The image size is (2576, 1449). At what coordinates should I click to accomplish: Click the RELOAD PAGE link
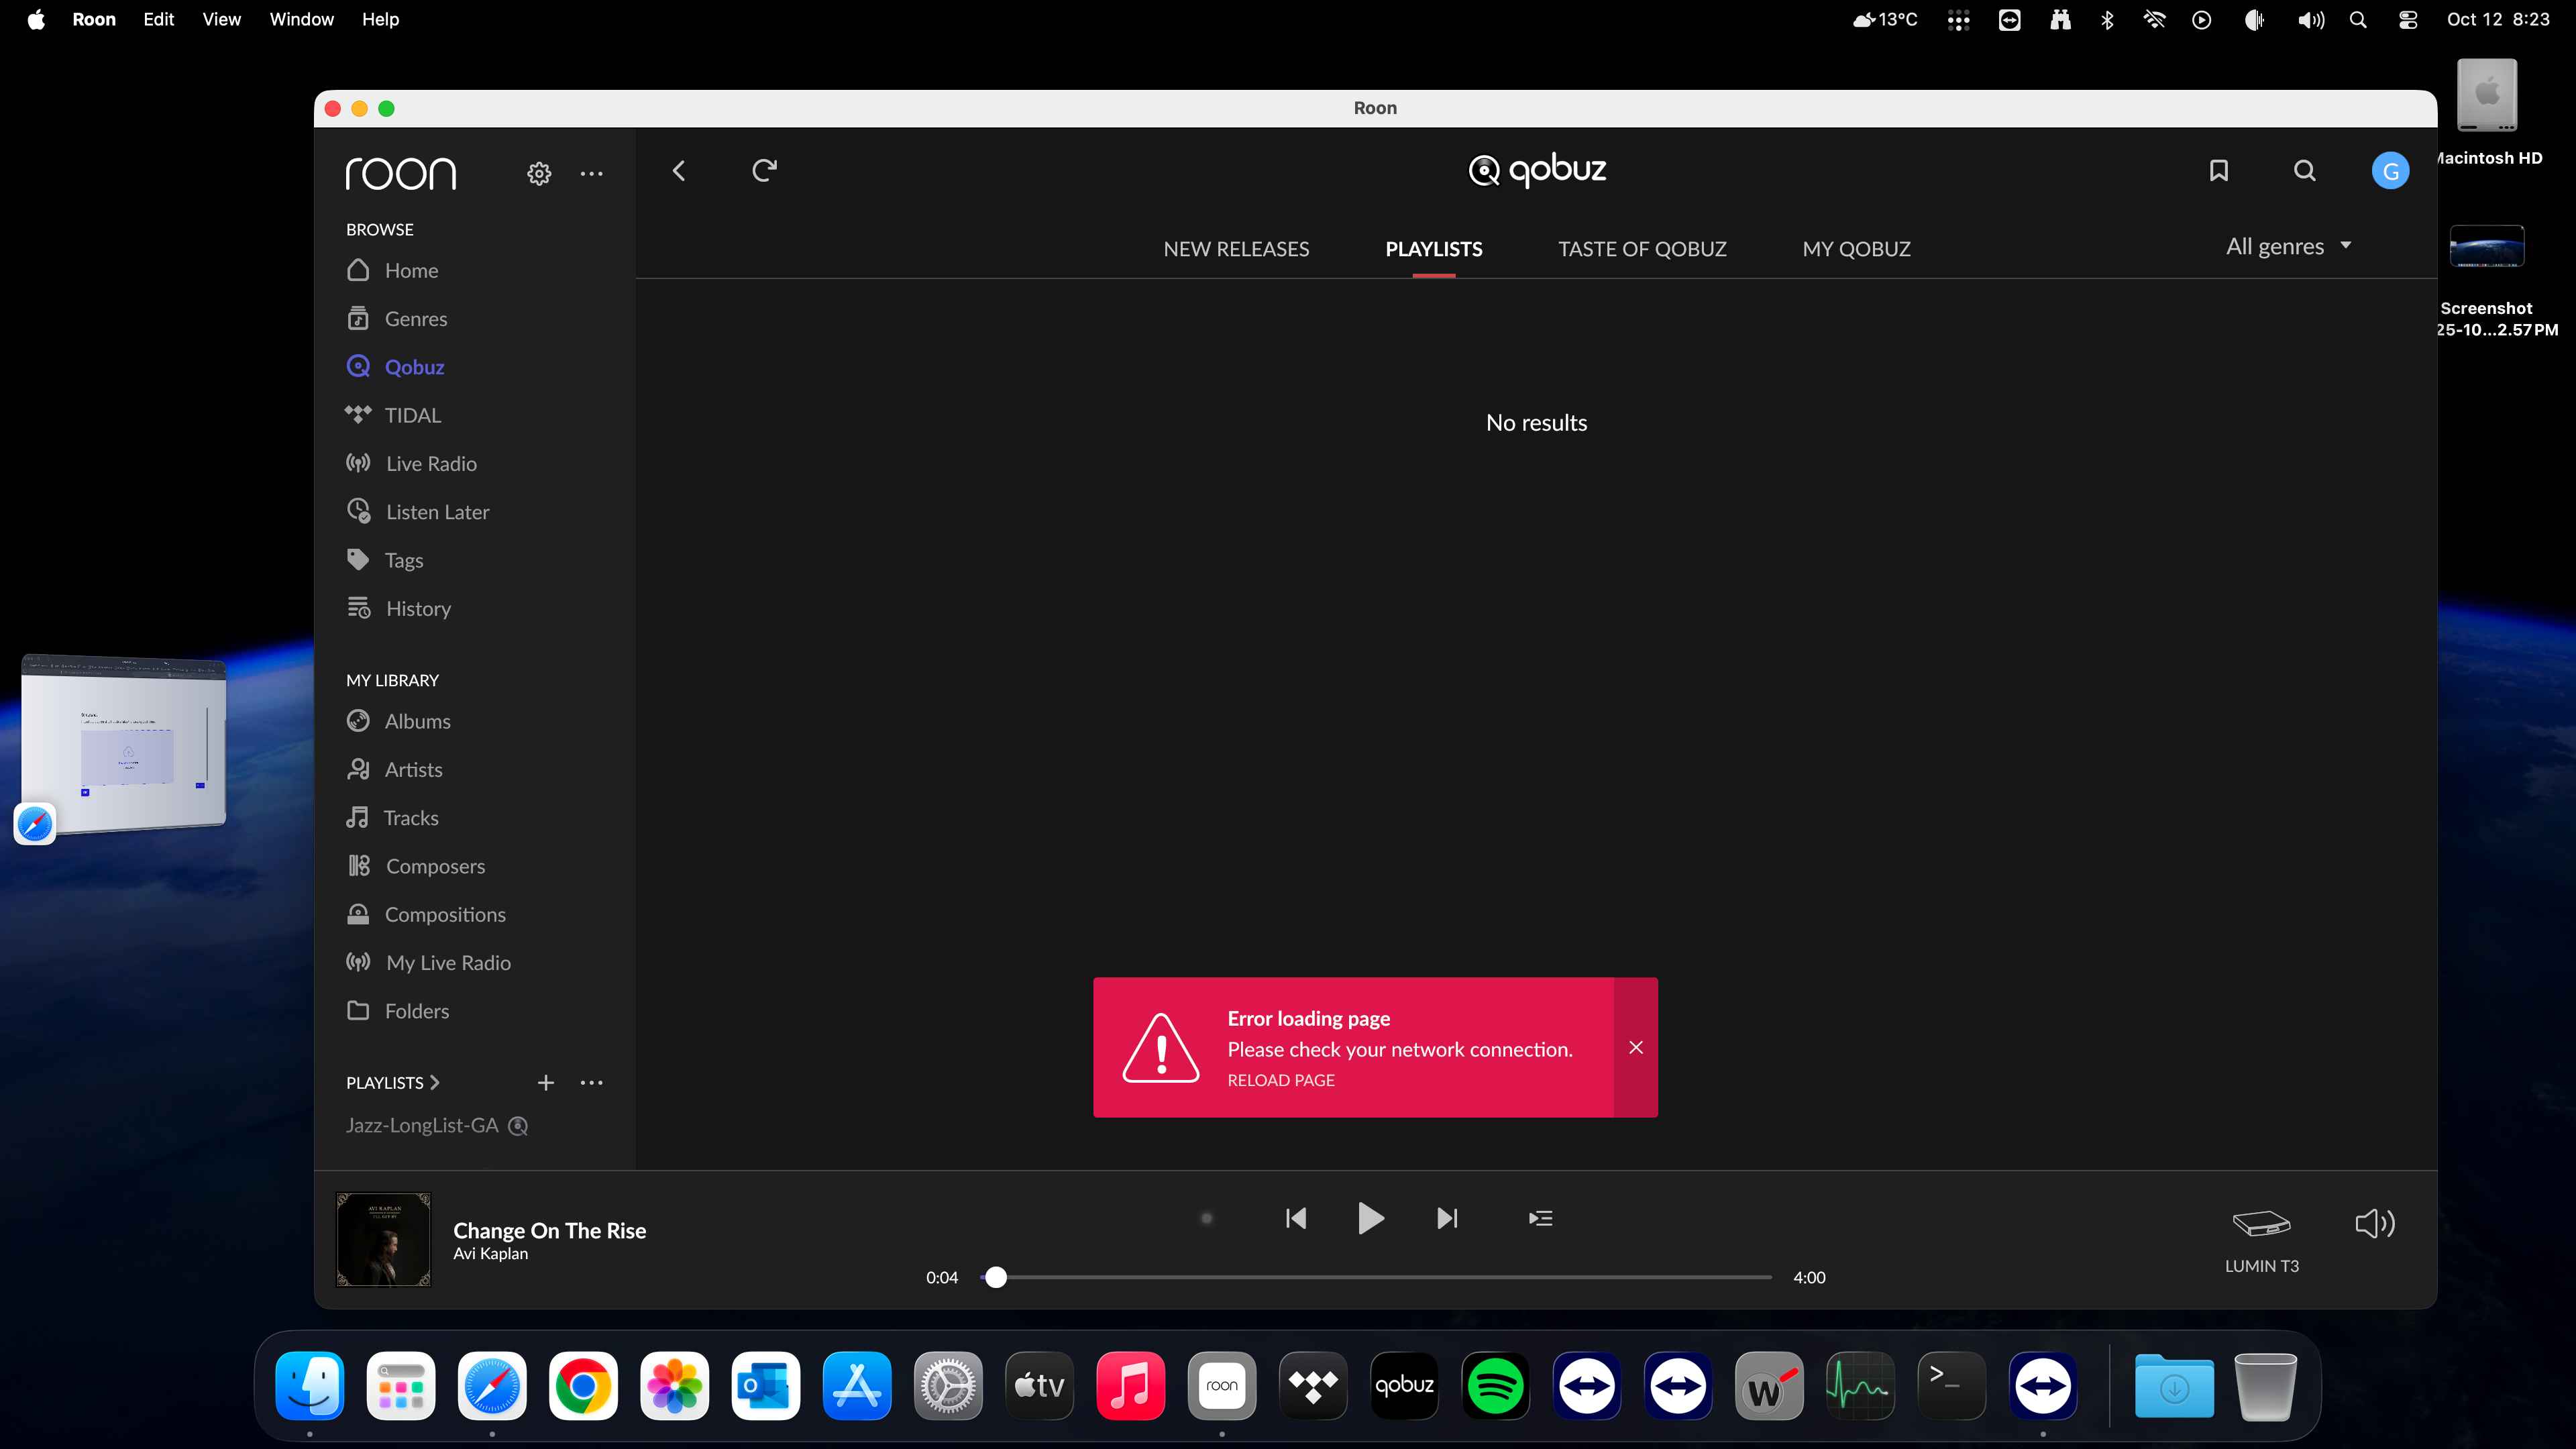[1281, 1080]
